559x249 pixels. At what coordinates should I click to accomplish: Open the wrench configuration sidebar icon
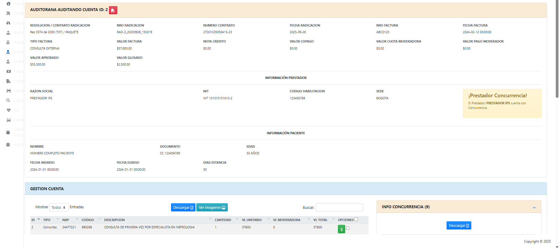pyautogui.click(x=8, y=13)
